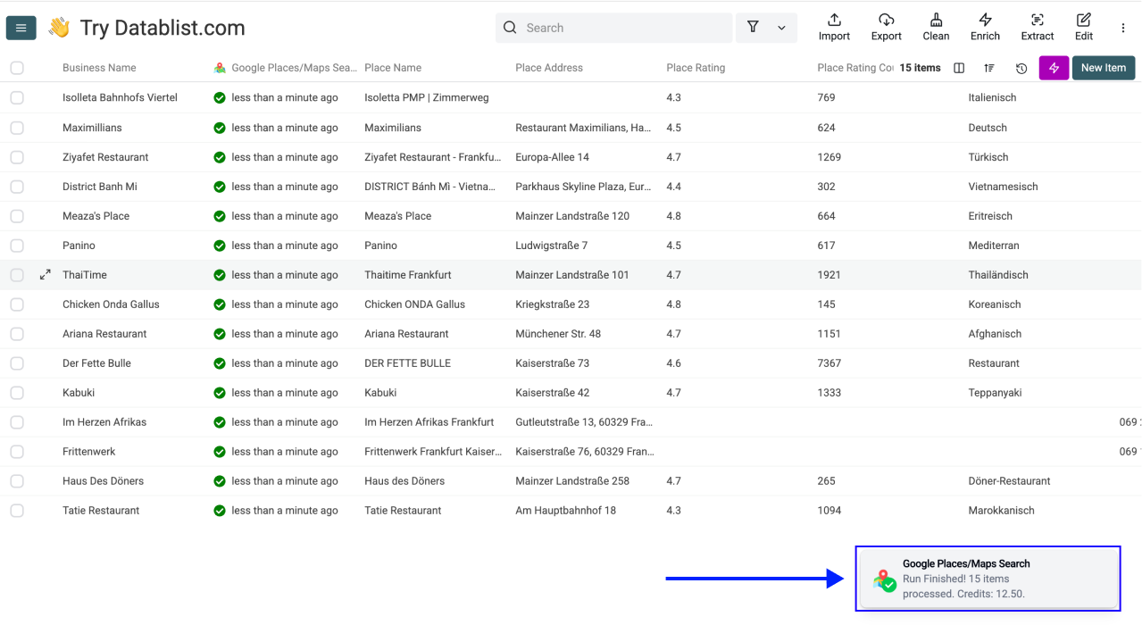Open the history clock icon

pyautogui.click(x=1021, y=69)
